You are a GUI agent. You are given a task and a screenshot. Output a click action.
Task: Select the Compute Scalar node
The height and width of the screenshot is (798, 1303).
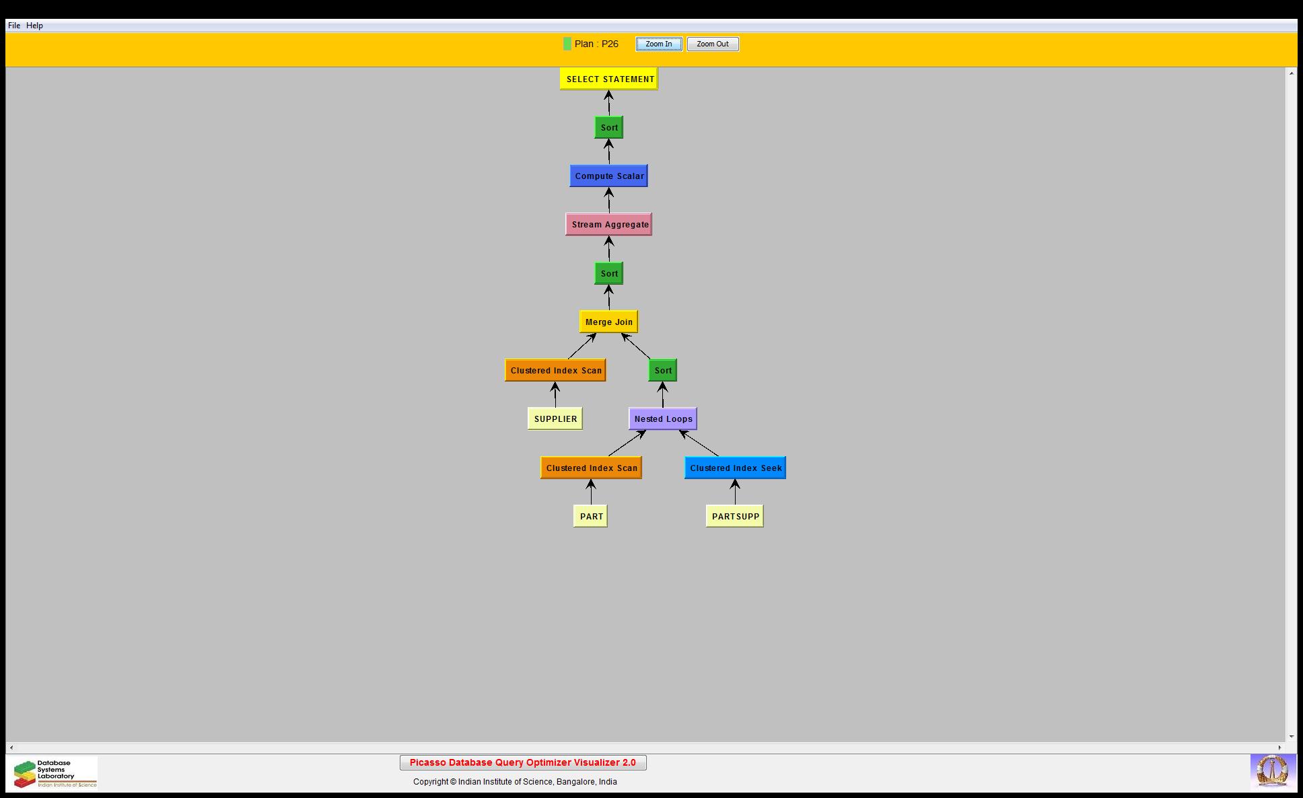coord(609,176)
